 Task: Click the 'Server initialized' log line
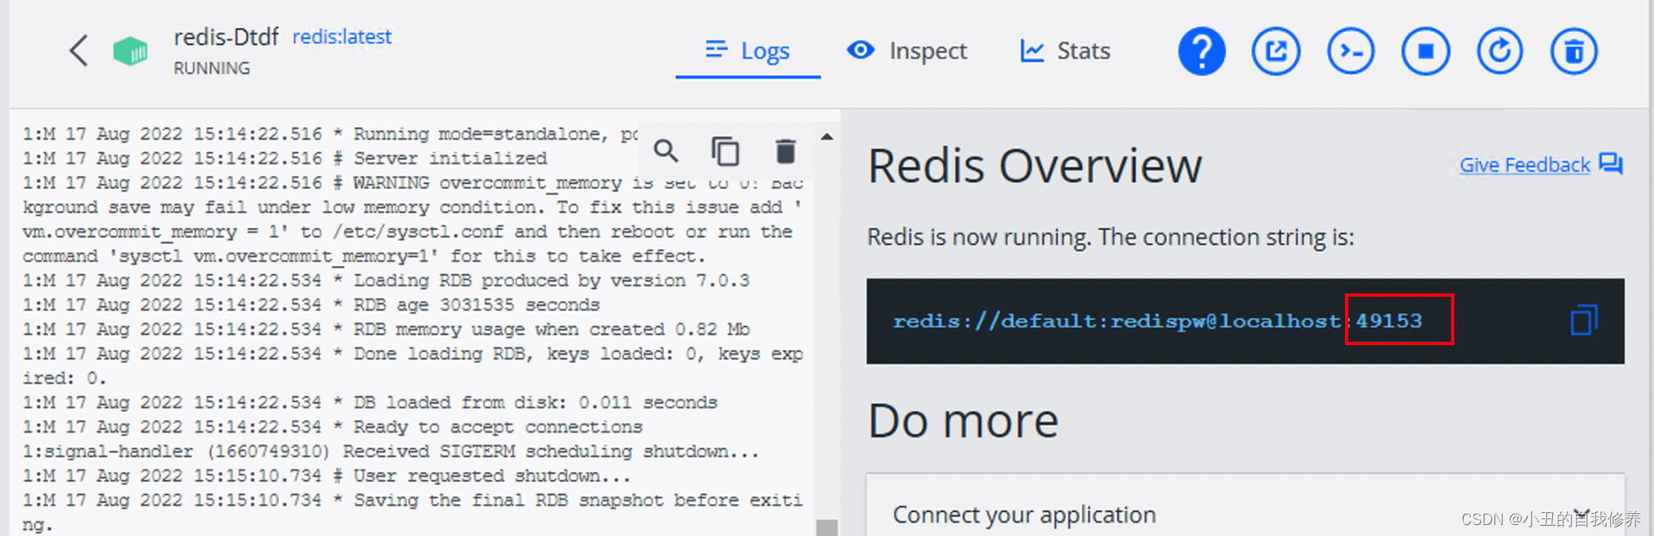coord(285,158)
